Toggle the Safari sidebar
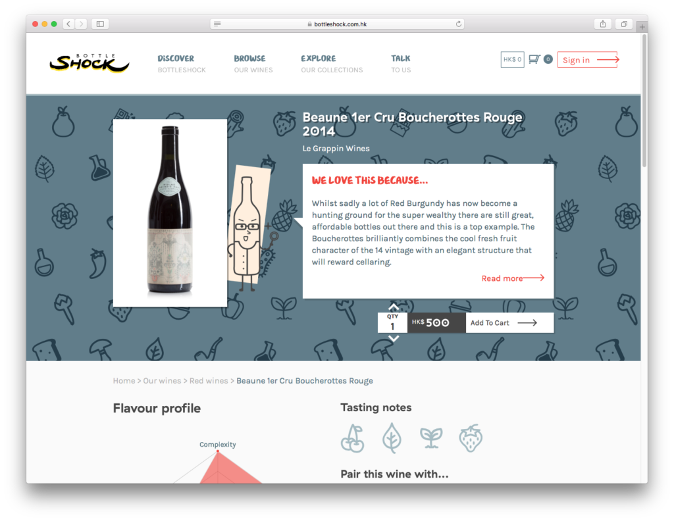Viewport: 674px width, 521px height. (x=100, y=24)
